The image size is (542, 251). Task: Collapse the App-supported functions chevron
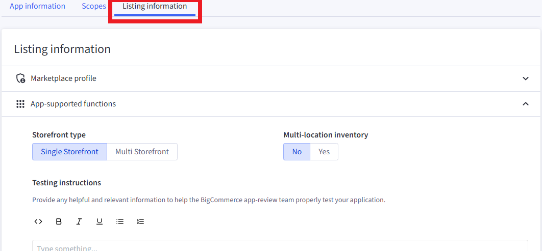point(526,104)
